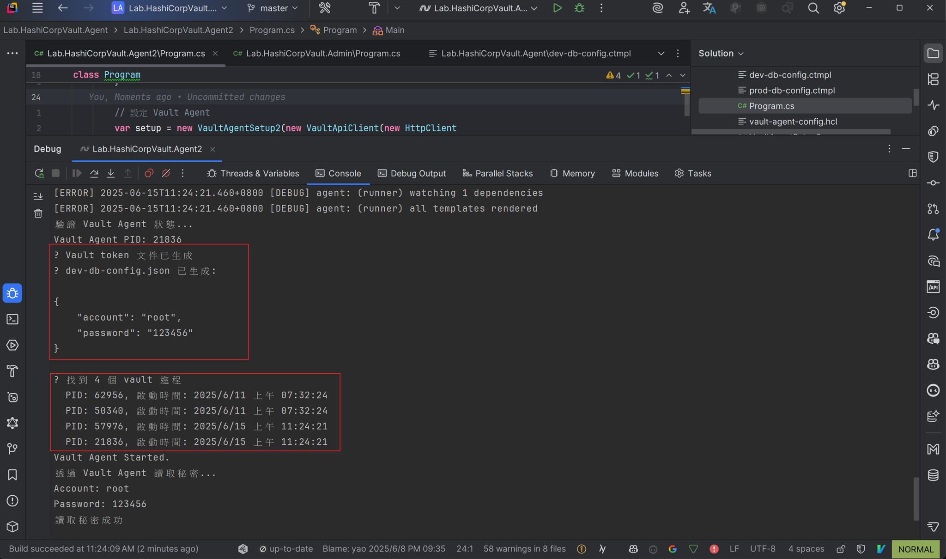Clear console with the trash icon
Screen dimensions: 946x559
coord(38,213)
